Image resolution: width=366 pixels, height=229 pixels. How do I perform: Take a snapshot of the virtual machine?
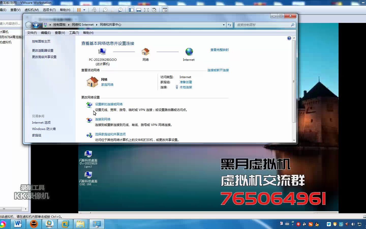click(x=105, y=10)
